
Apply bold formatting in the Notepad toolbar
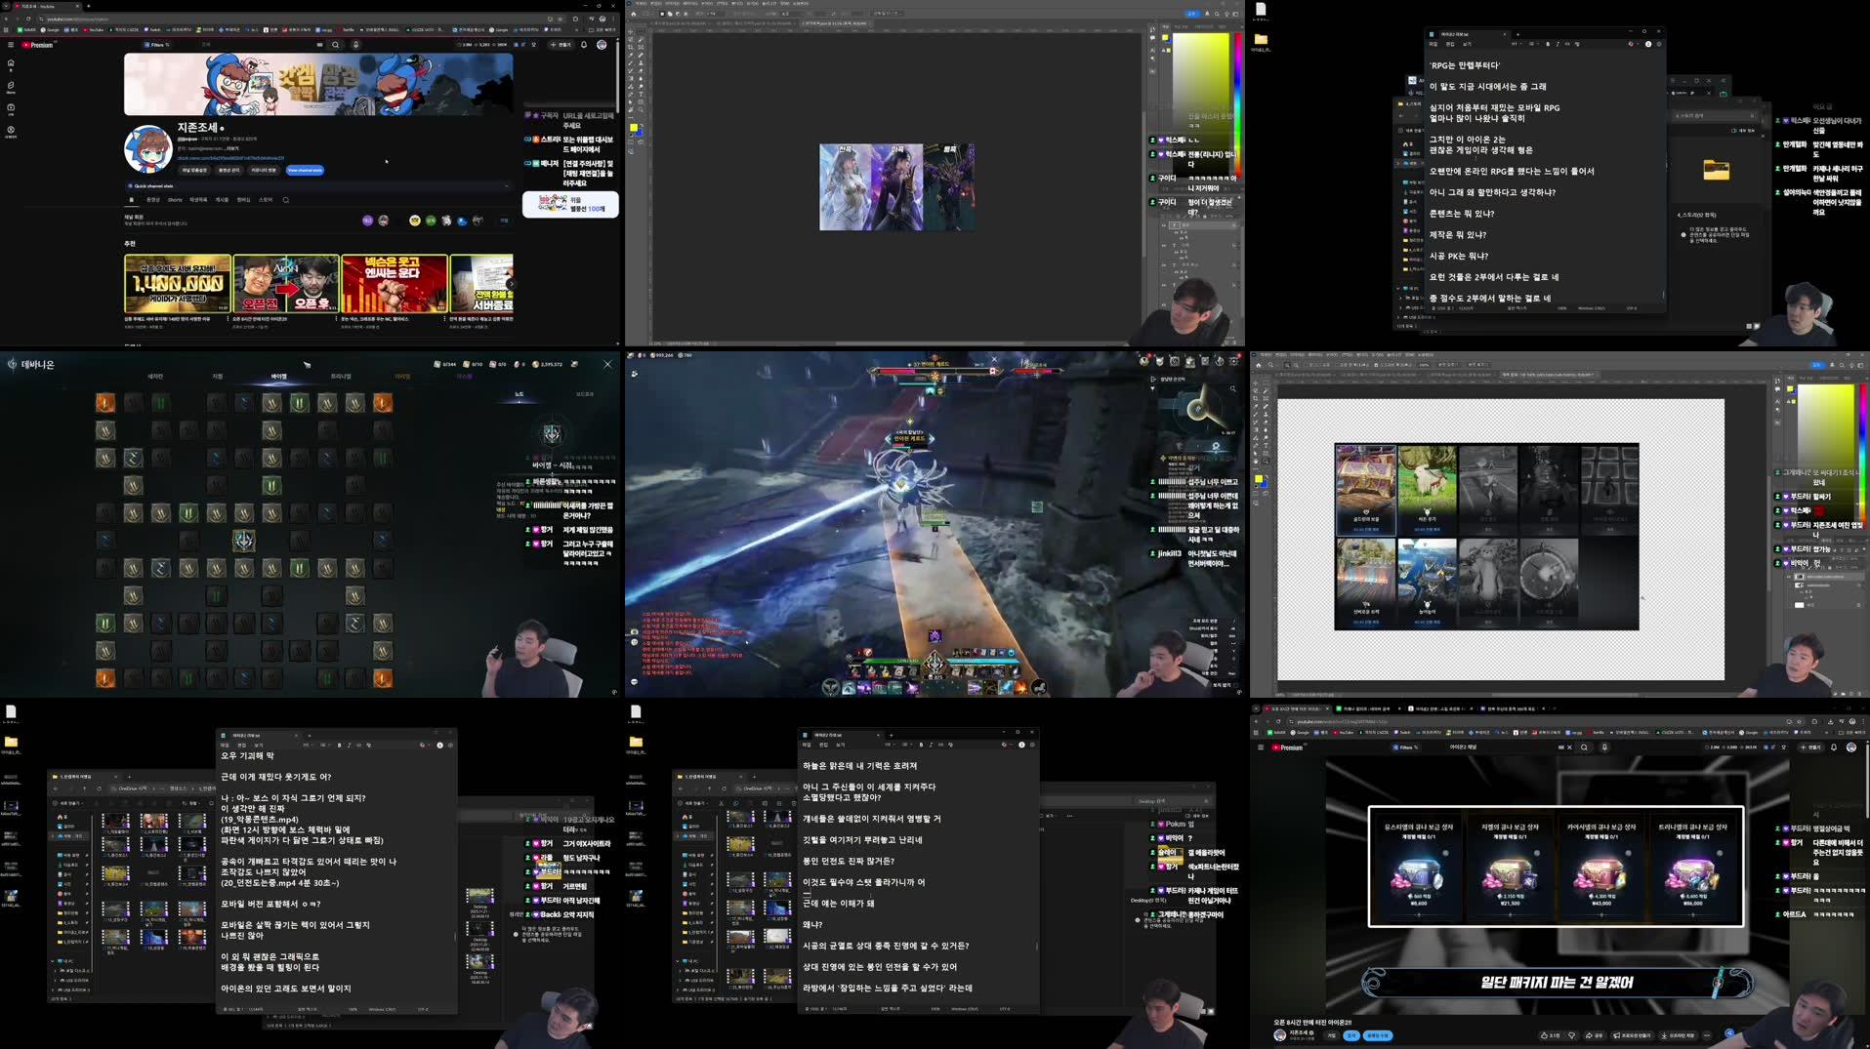1548,45
